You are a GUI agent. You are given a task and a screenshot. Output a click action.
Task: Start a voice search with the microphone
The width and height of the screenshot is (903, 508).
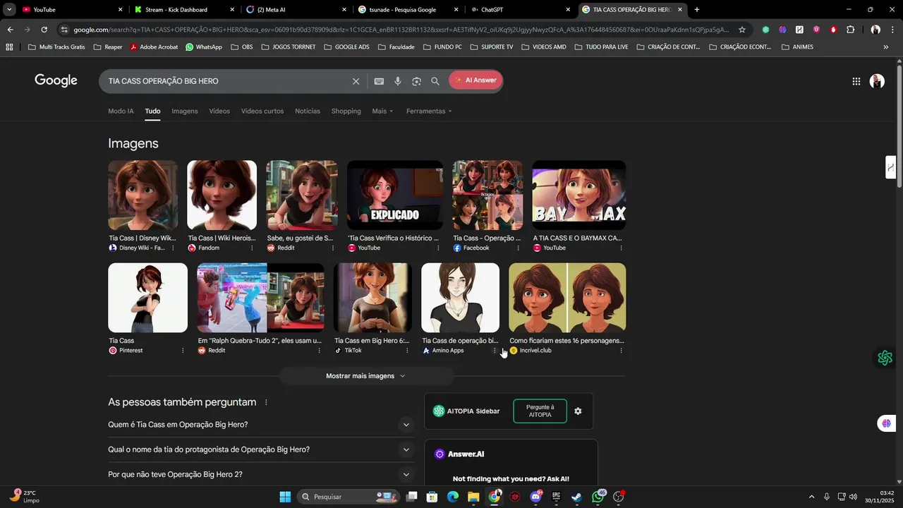pos(398,81)
